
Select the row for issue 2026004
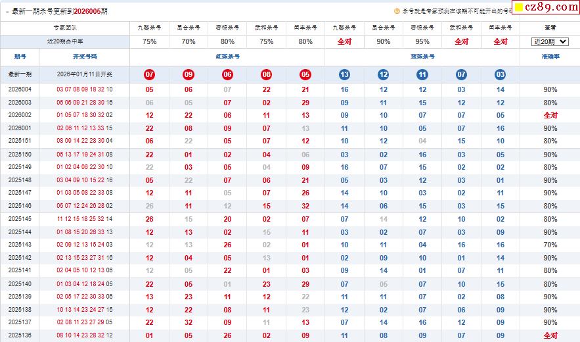tap(290, 89)
